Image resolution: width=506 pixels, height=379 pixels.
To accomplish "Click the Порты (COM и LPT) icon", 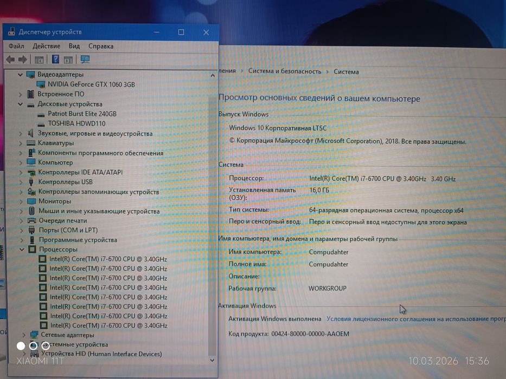I will tap(31, 230).
